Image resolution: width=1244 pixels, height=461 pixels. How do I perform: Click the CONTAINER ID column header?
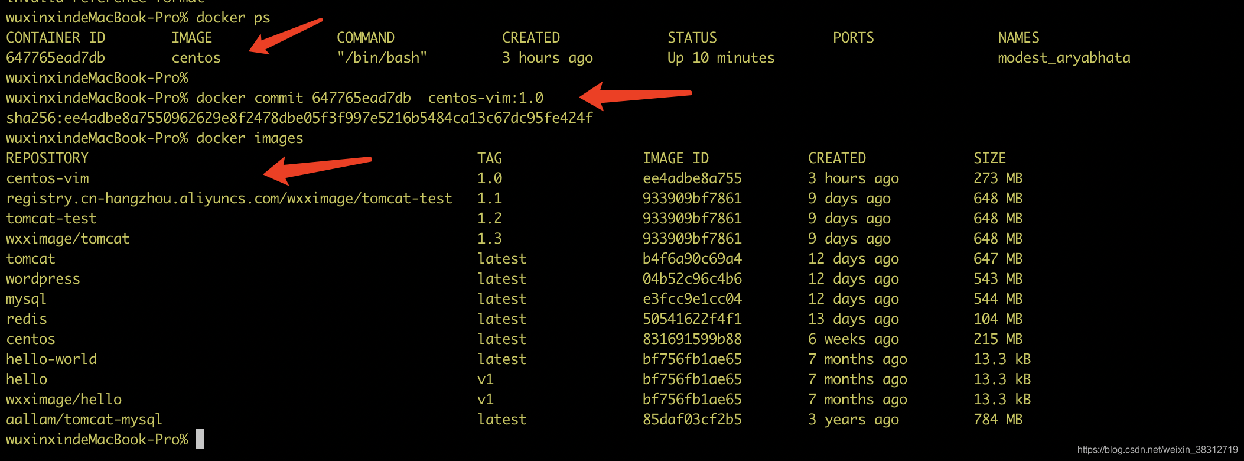coord(56,38)
